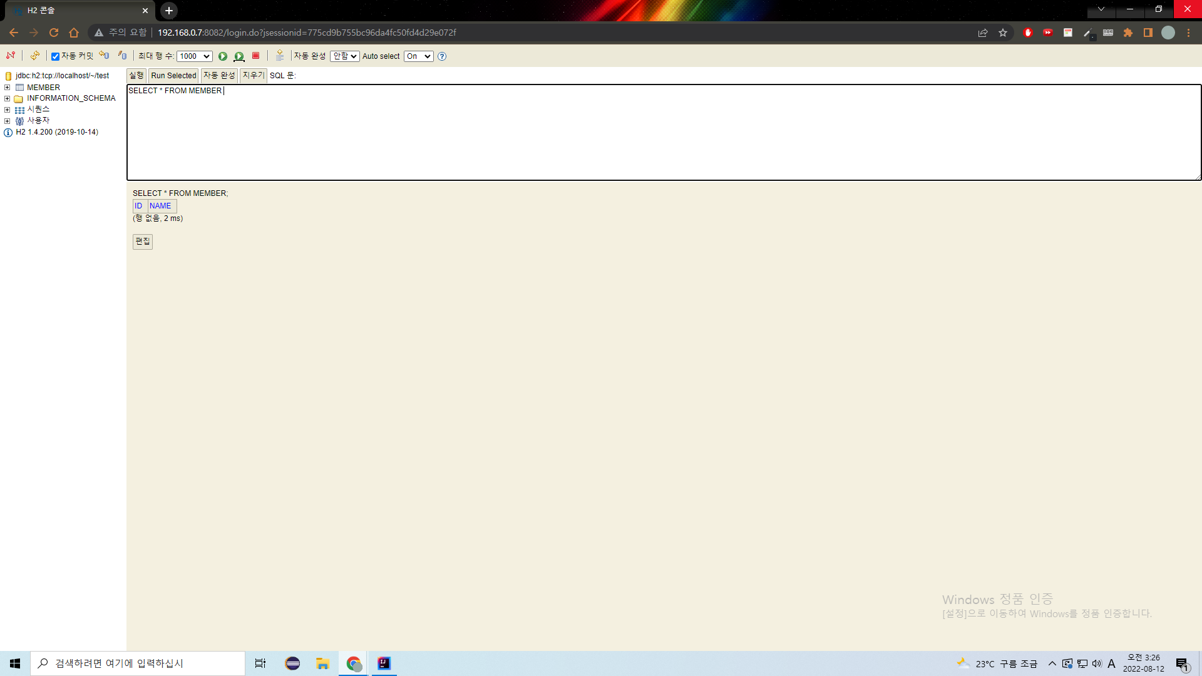Reload the page with browser refresh icon
1202x676 pixels.
pos(54,33)
